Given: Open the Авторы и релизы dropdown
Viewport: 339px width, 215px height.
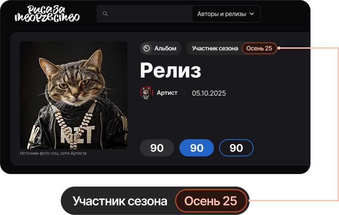Looking at the screenshot, I should (x=226, y=14).
